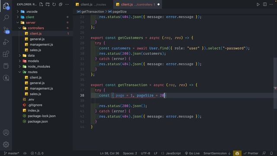Expand the node_modules folder

pos(42,66)
